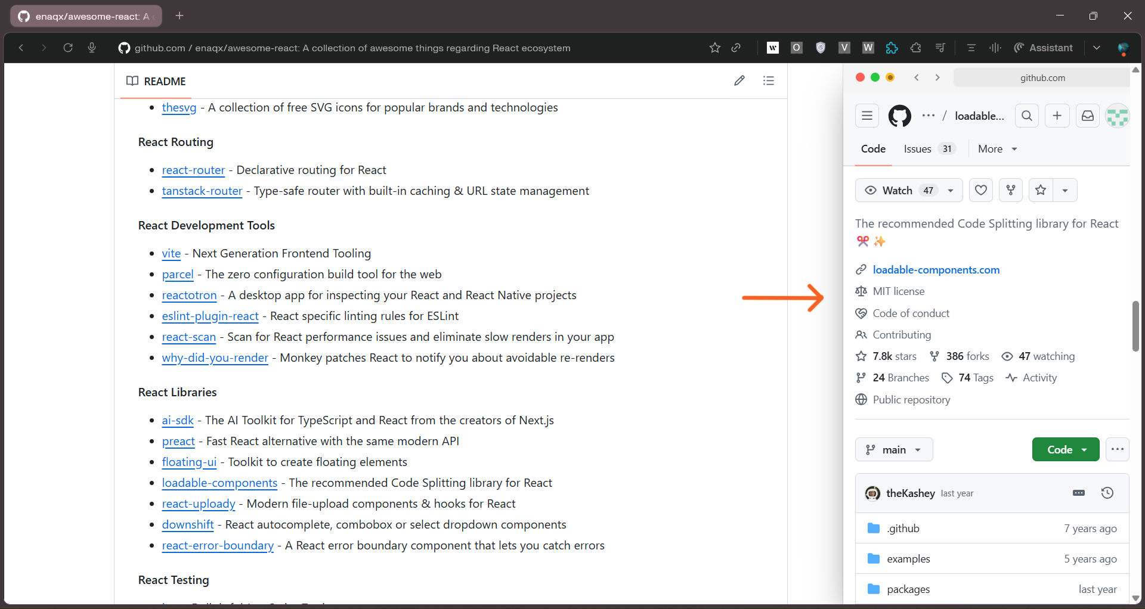1145x609 pixels.
Task: Click the GitHub Octocat logo in side panel
Action: tap(900, 116)
